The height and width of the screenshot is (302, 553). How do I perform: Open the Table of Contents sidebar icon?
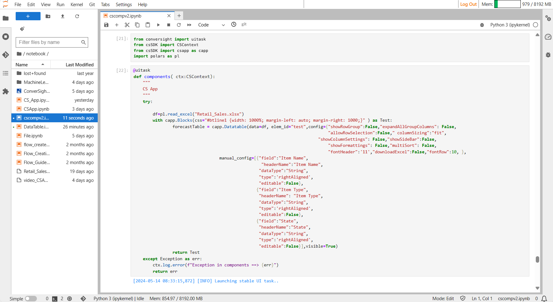[6, 73]
